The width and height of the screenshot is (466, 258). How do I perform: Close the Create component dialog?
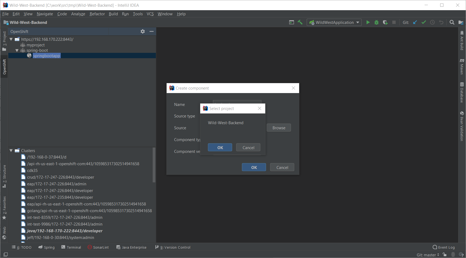click(x=293, y=88)
